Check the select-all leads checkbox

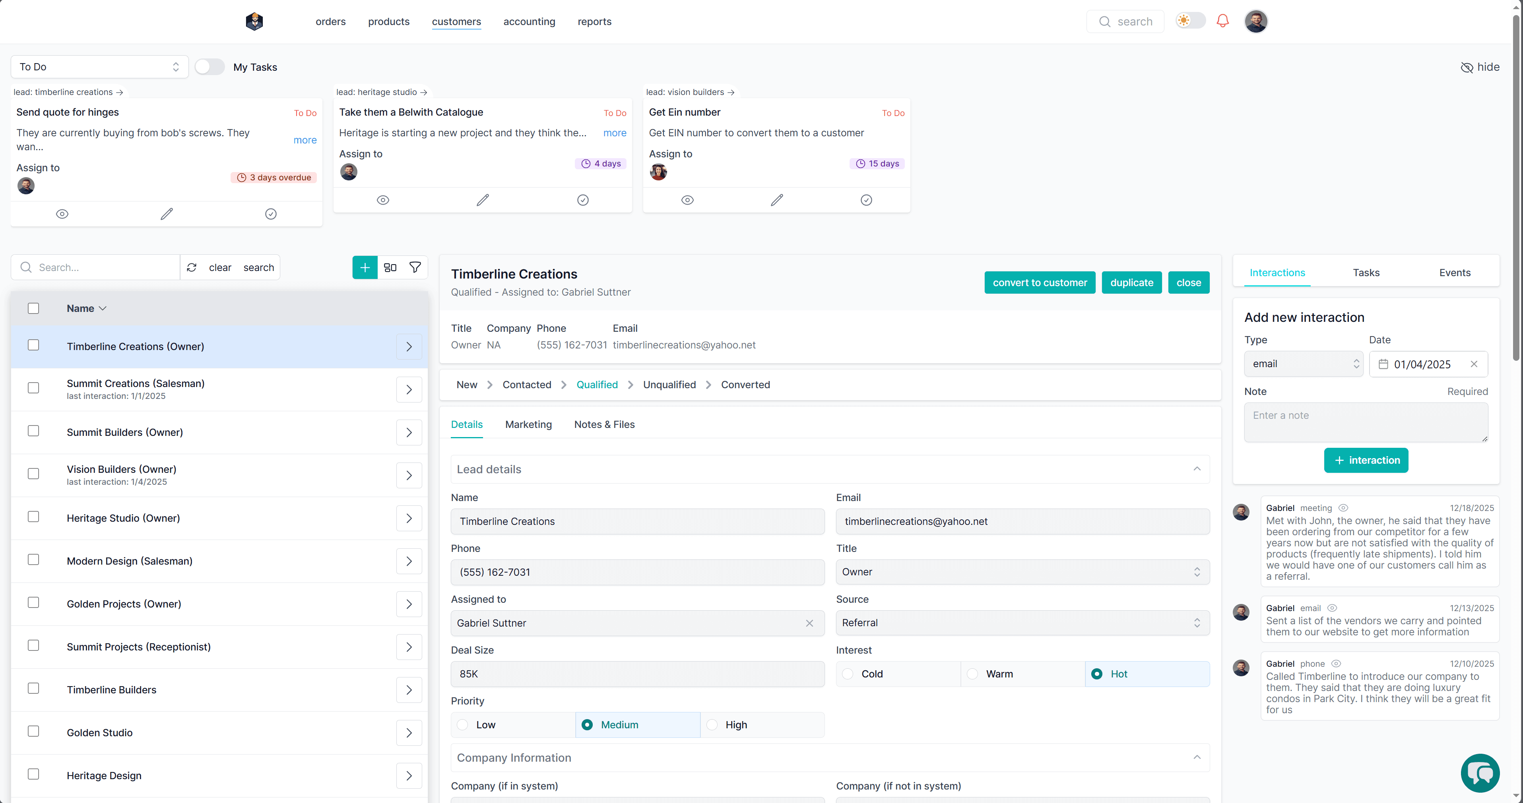click(34, 308)
